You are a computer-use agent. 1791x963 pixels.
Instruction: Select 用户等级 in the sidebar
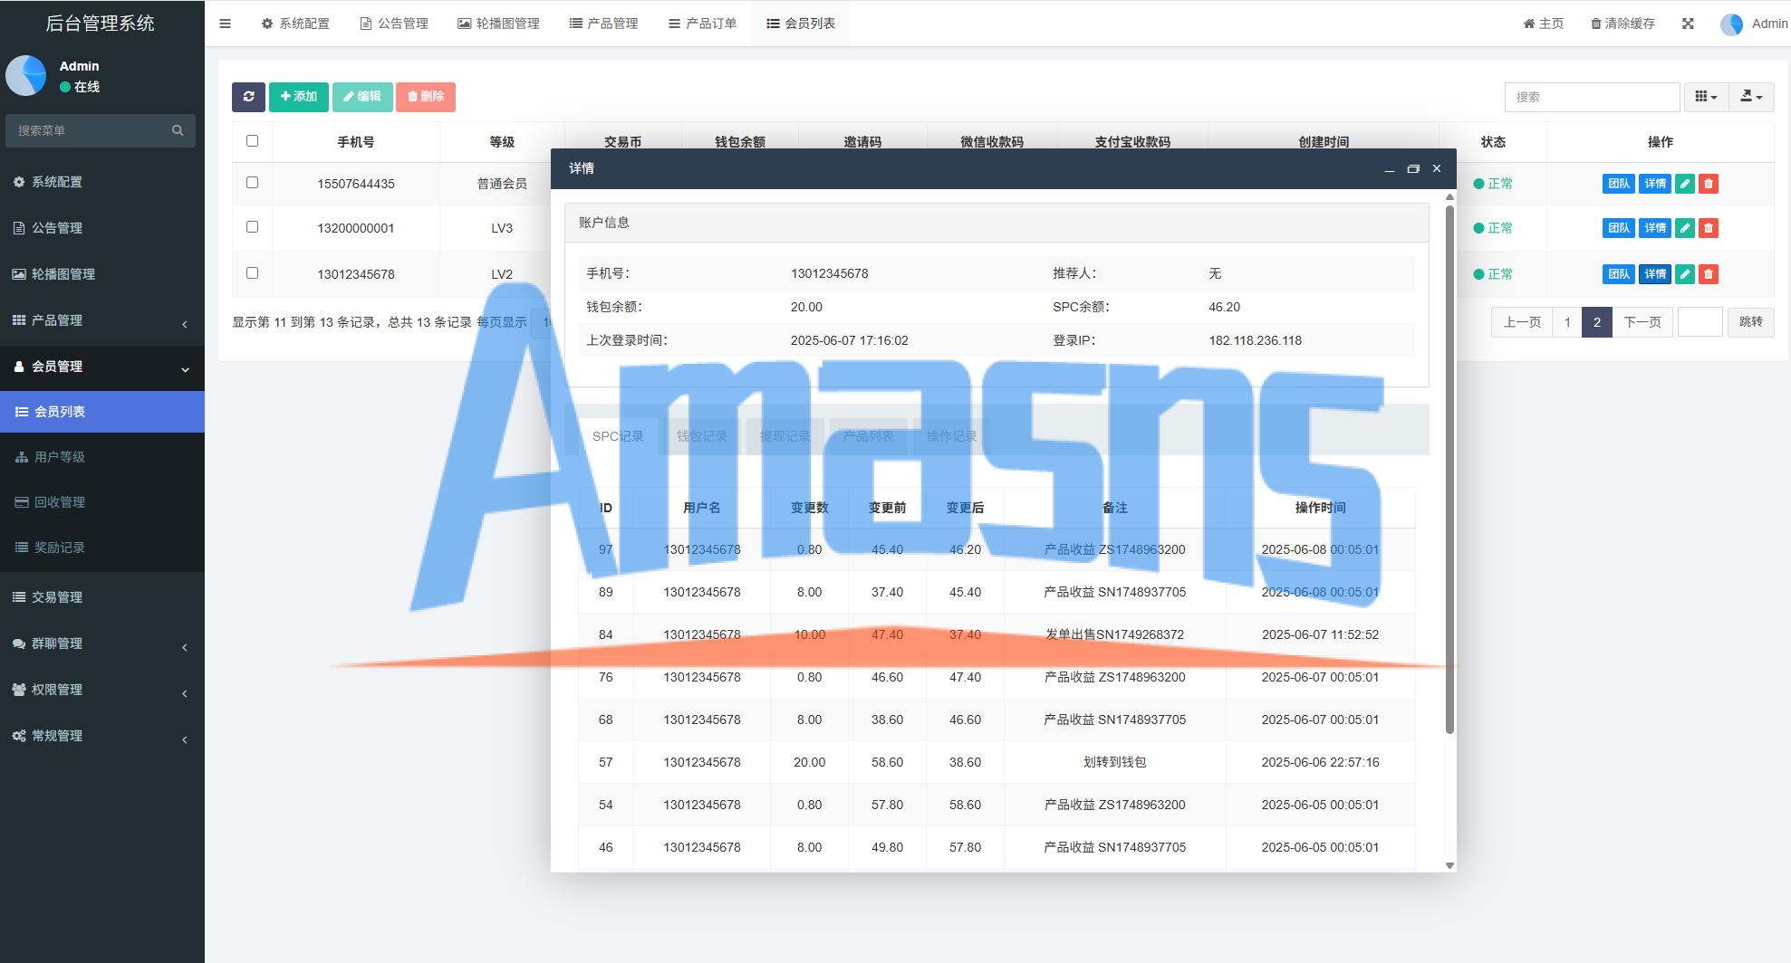tap(60, 457)
